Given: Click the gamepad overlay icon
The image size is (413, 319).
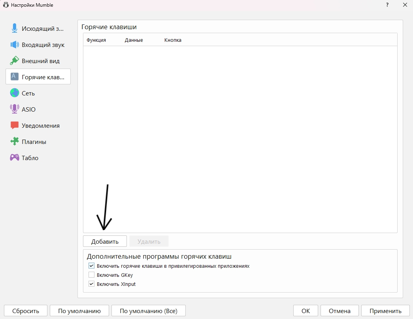Looking at the screenshot, I should (x=15, y=158).
